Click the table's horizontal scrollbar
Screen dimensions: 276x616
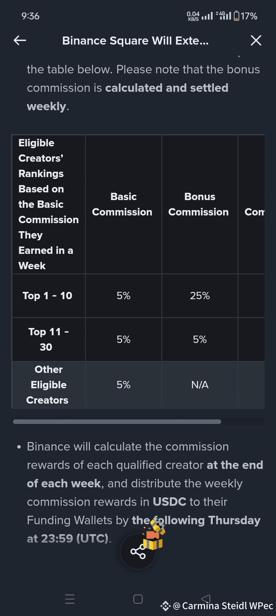pyautogui.click(x=117, y=422)
